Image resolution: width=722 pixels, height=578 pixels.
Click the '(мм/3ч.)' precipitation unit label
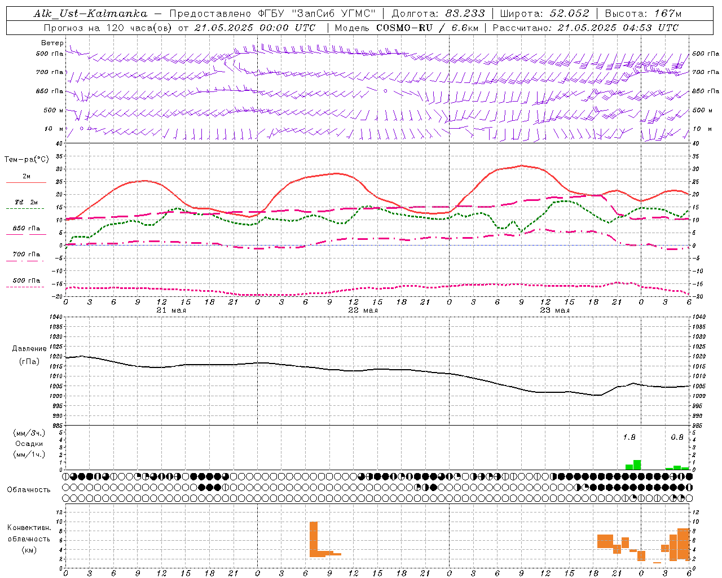pyautogui.click(x=29, y=433)
